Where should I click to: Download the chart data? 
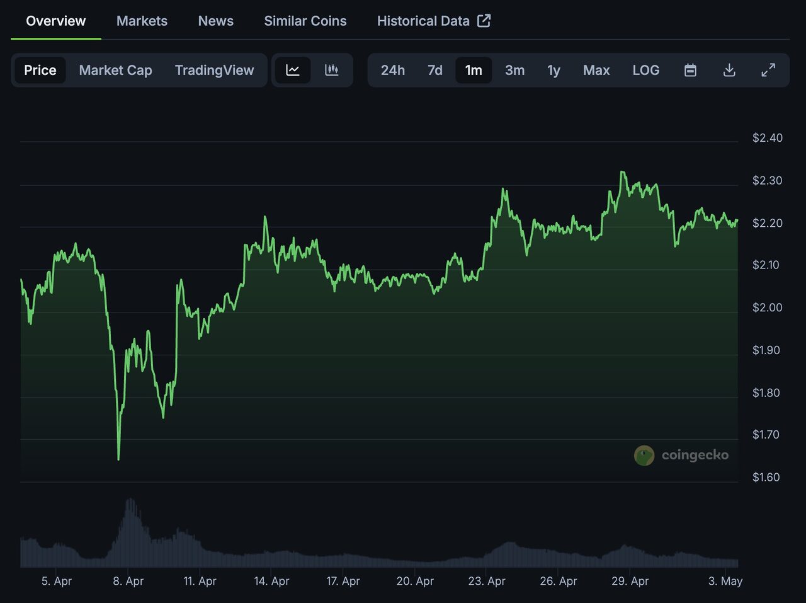point(729,70)
